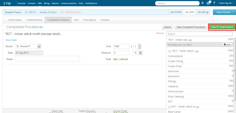Click the Remove link
Screen dimensions: 236x113
tap(160, 33)
